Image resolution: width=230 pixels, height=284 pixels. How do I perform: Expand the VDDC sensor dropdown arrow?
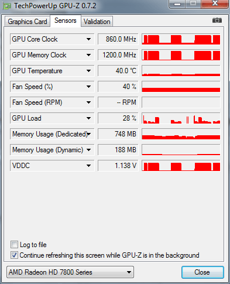click(x=88, y=166)
